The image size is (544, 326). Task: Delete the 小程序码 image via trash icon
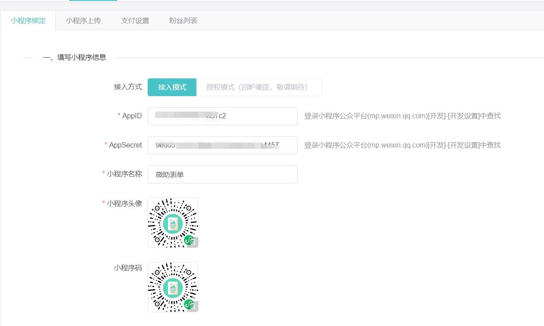(193, 307)
